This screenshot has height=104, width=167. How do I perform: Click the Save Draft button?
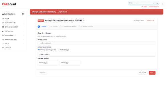pos(143,73)
